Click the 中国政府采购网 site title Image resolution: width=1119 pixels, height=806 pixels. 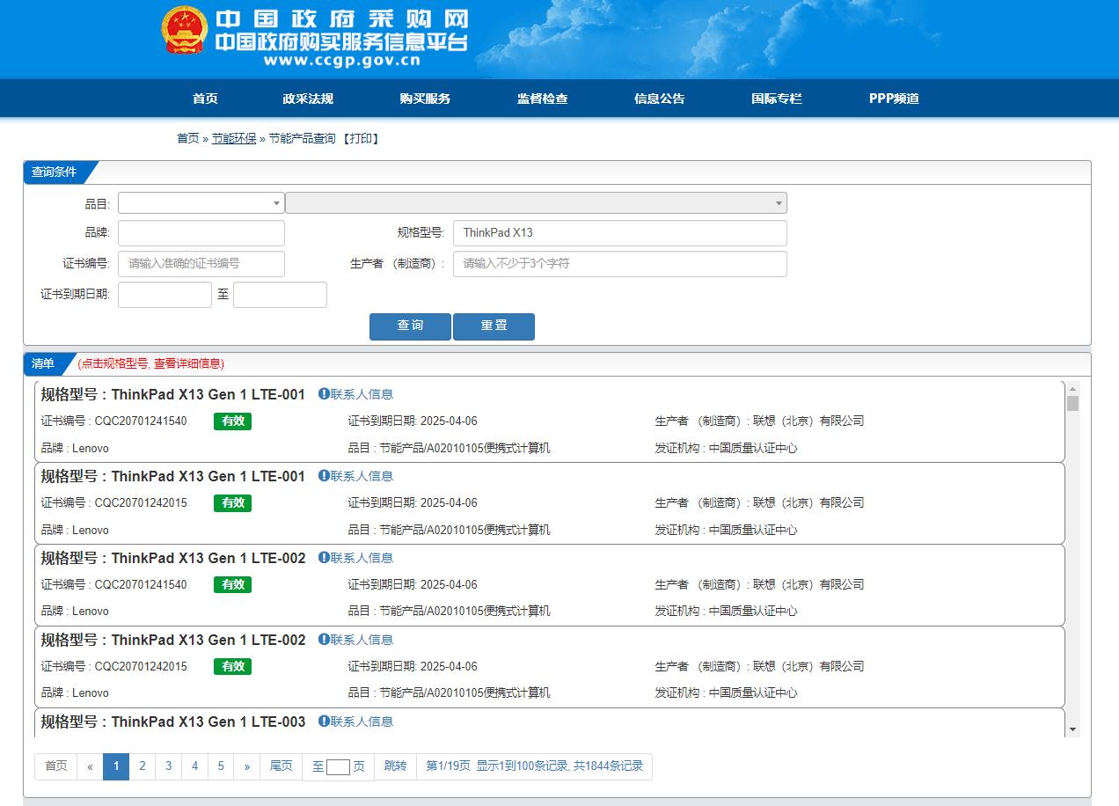342,19
